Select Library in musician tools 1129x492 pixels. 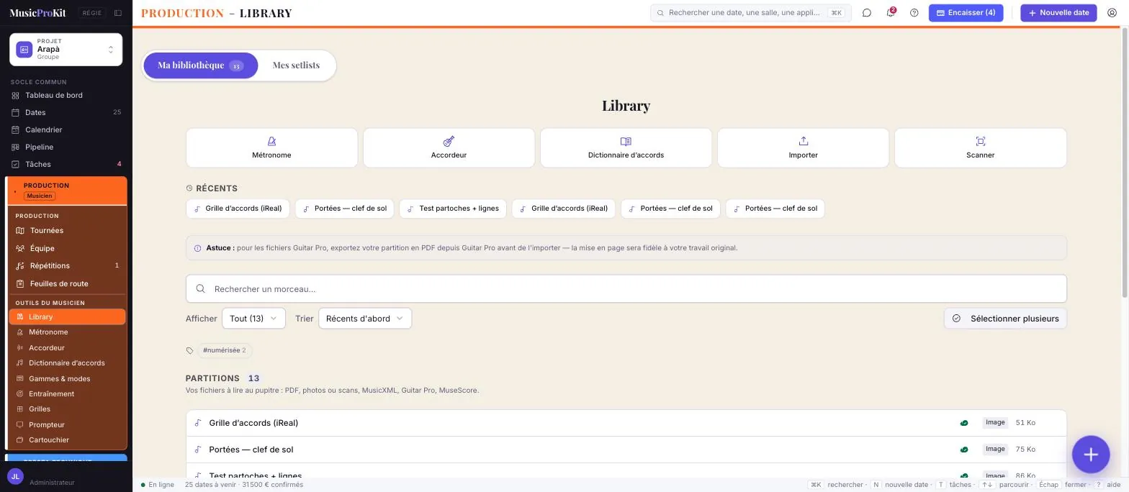tap(67, 316)
